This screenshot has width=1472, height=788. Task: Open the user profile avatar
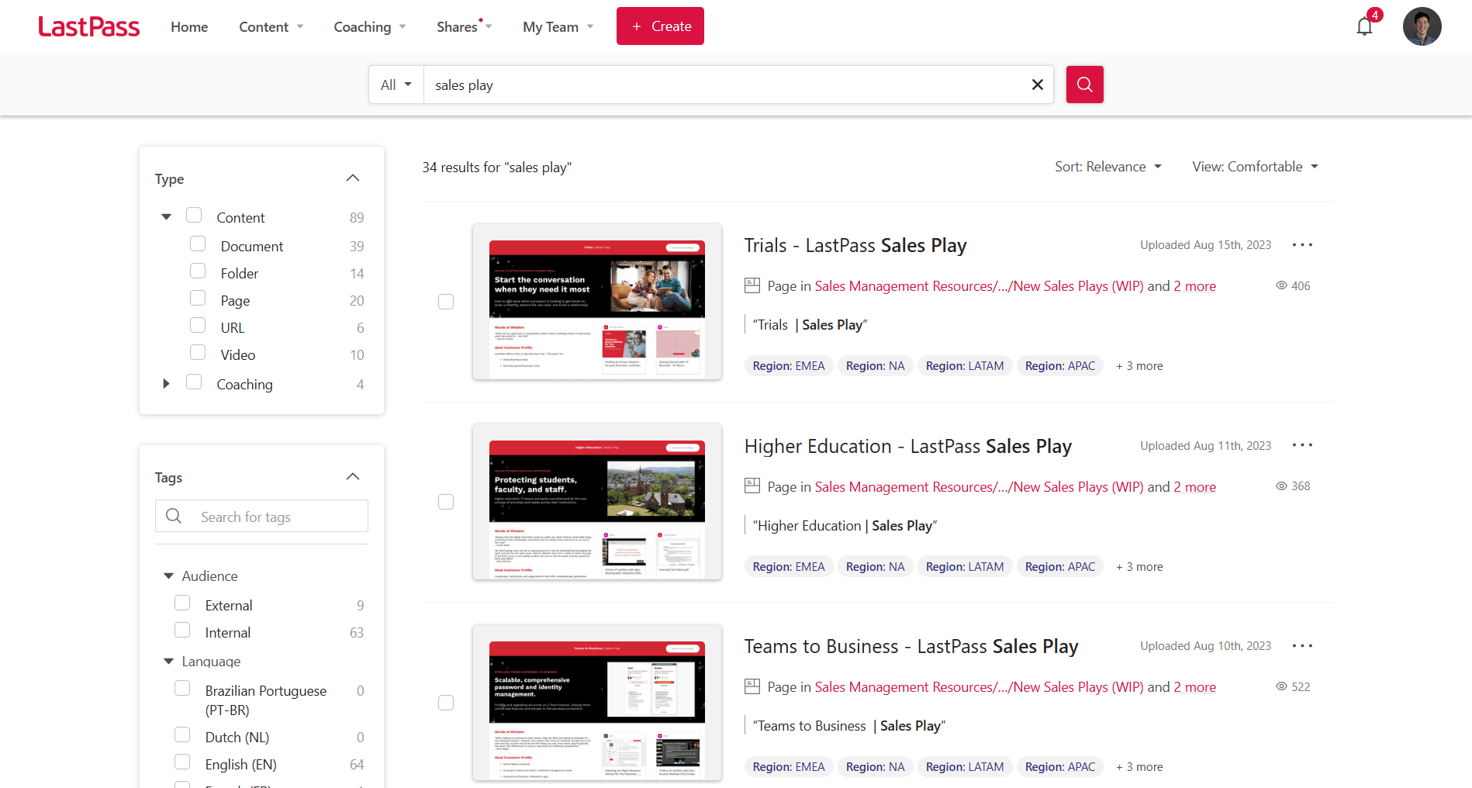click(1422, 26)
